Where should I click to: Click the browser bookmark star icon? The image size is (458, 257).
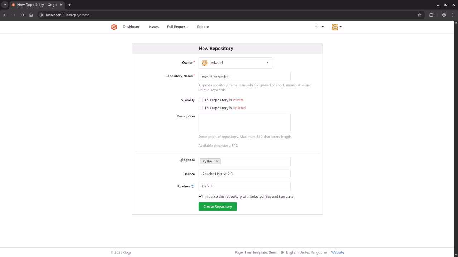(419, 15)
